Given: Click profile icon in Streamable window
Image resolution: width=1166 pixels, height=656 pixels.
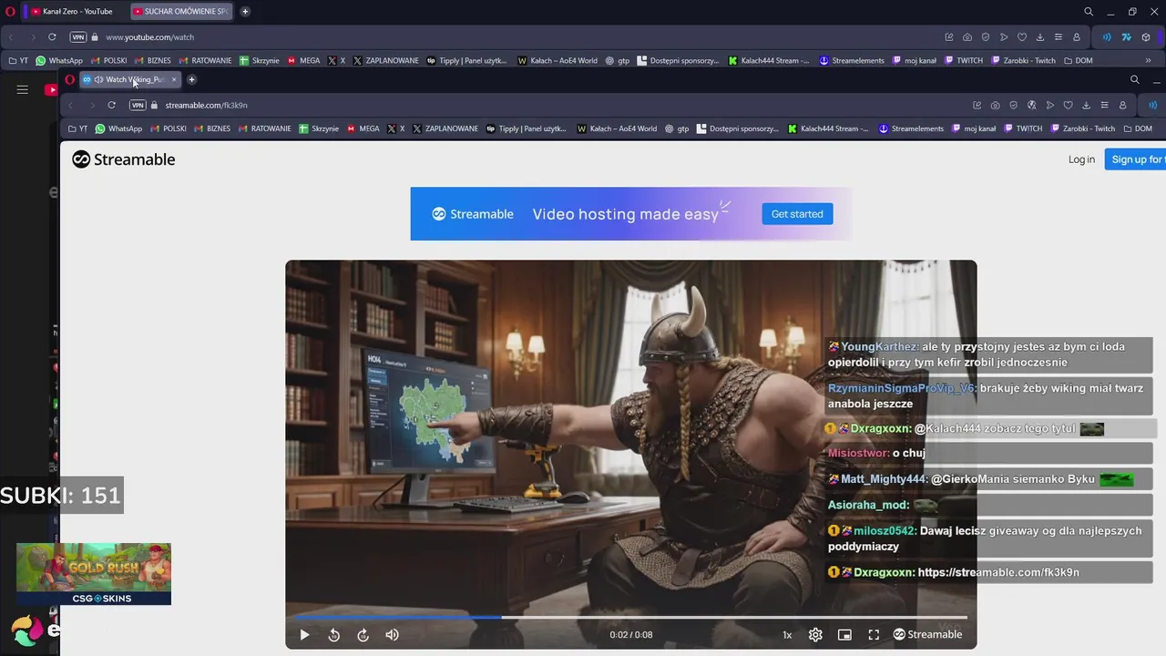Looking at the screenshot, I should click(1123, 105).
